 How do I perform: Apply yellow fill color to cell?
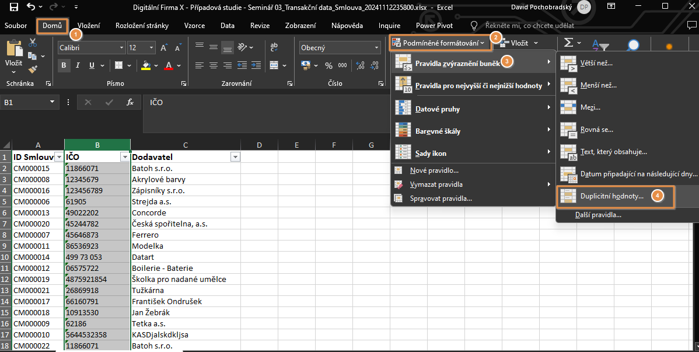pyautogui.click(x=145, y=65)
